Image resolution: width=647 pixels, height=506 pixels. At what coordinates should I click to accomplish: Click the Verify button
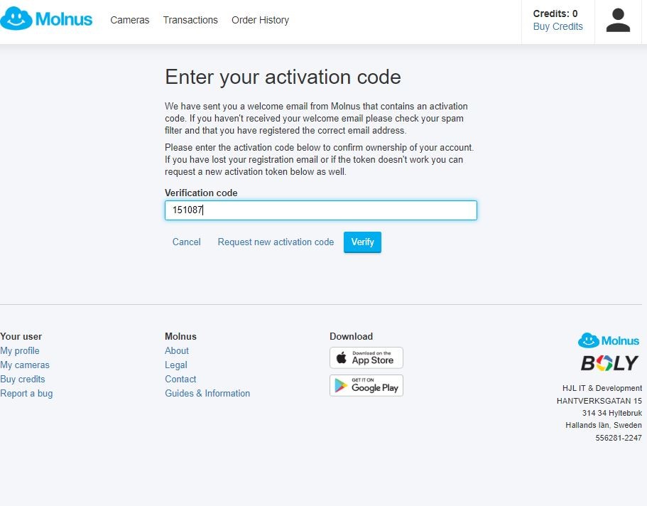pos(362,242)
